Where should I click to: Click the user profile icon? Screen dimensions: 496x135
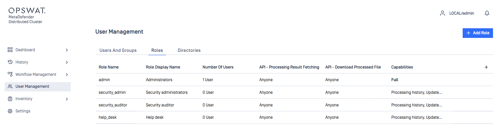[442, 13]
